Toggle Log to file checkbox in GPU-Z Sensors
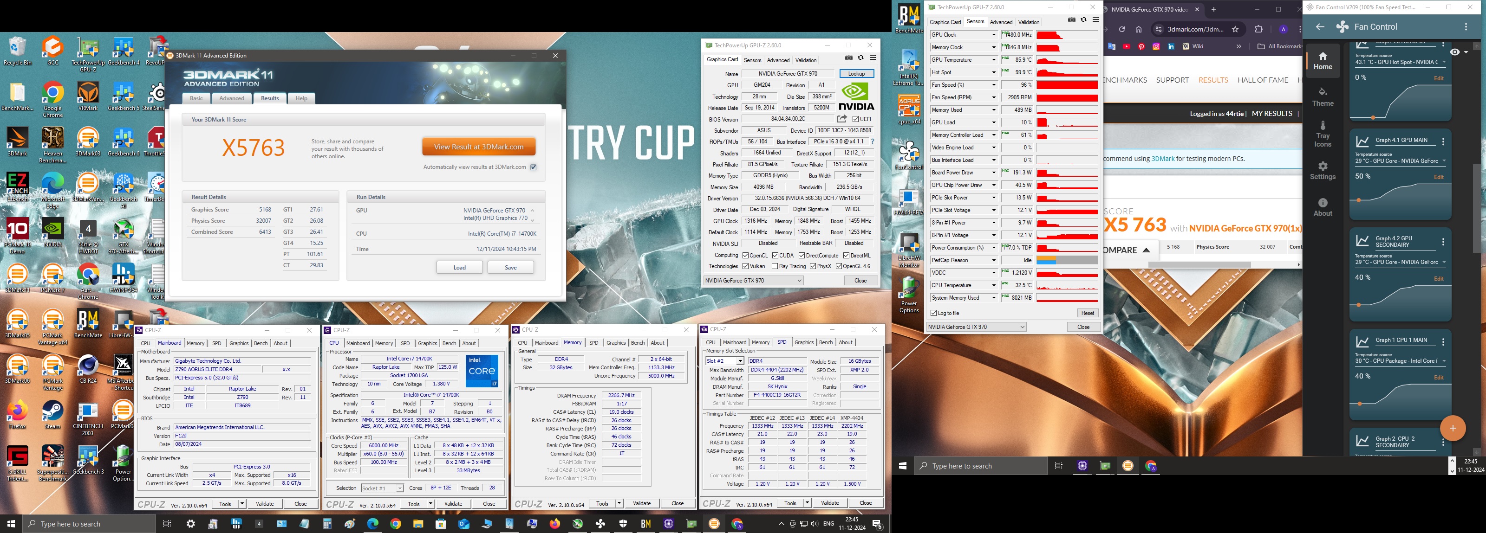Image resolution: width=1486 pixels, height=533 pixels. pos(934,313)
